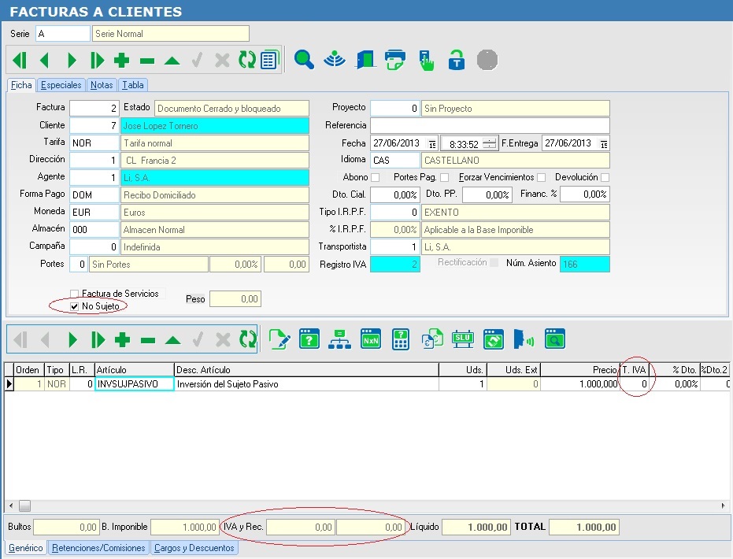Open the list view icon in top toolbar
733x559 pixels.
point(270,59)
